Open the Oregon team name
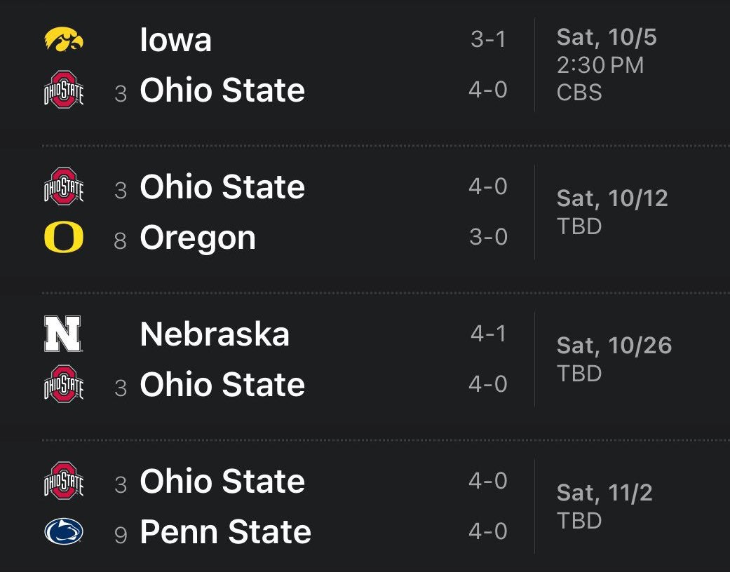Screen dimensions: 730x572 pos(198,238)
